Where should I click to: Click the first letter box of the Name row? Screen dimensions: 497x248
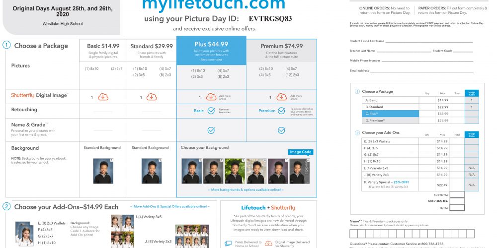click(353, 234)
